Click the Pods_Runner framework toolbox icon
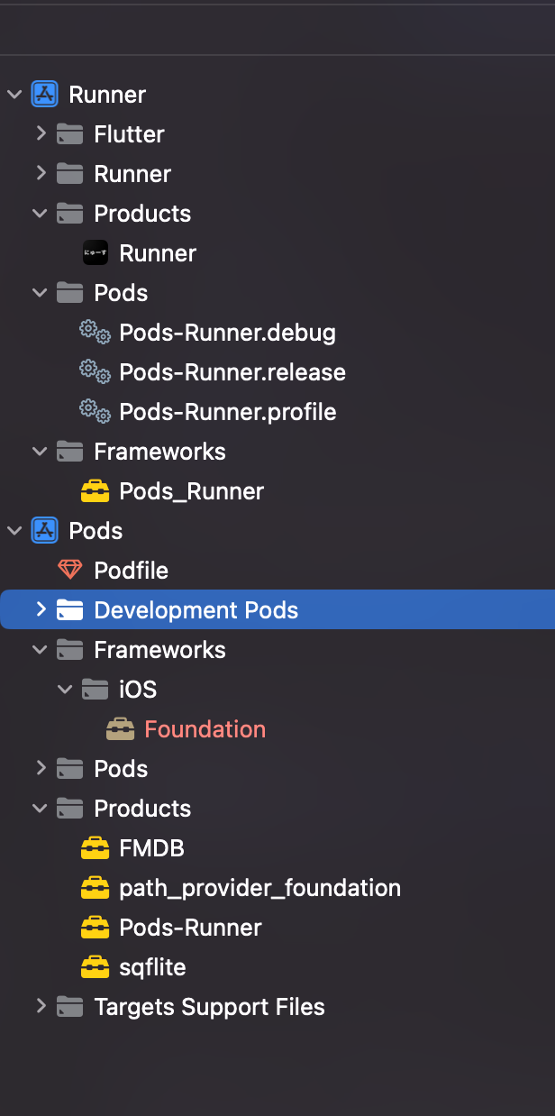This screenshot has width=555, height=1116. tap(95, 491)
